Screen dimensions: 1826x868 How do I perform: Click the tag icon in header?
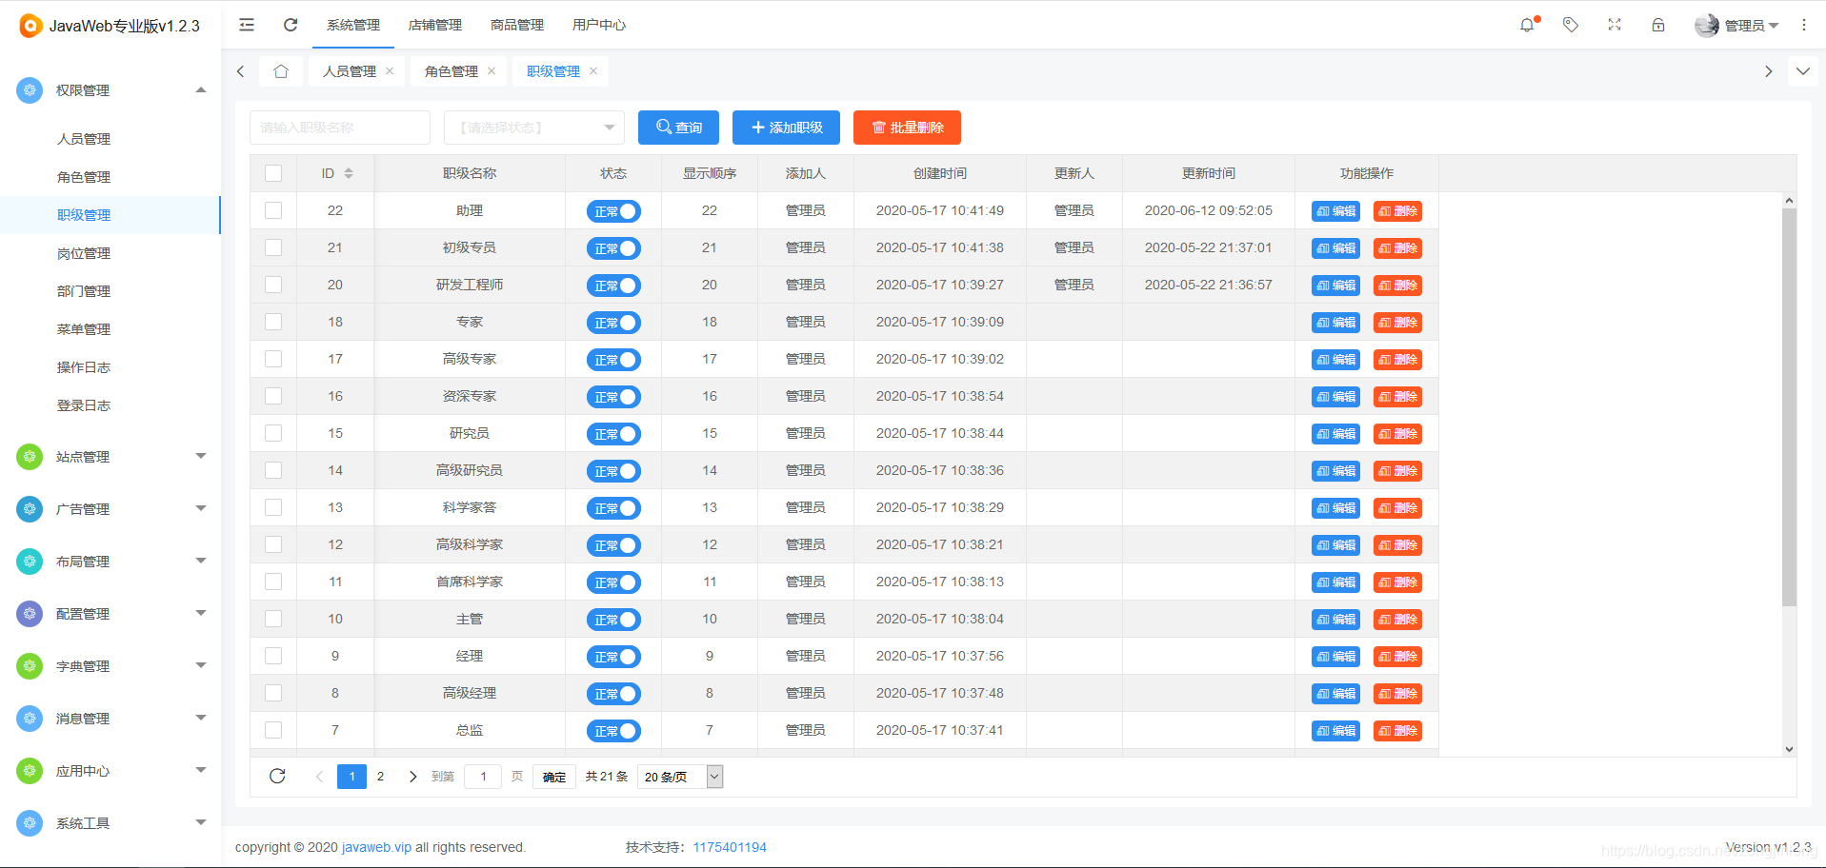[1571, 25]
